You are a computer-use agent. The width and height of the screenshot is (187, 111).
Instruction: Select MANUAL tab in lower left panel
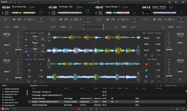point(41,59)
